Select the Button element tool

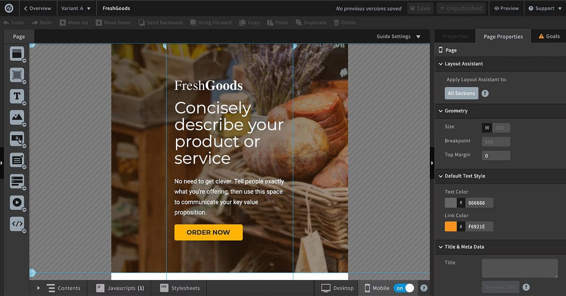point(17,138)
